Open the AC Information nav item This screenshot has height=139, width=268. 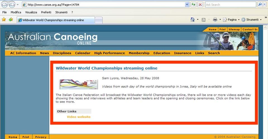[x=23, y=53]
